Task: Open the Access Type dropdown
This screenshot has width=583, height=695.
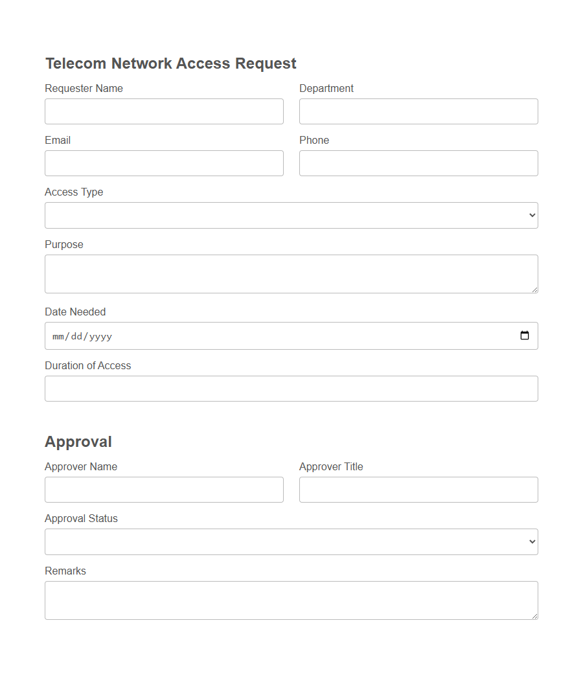Action: click(x=291, y=214)
